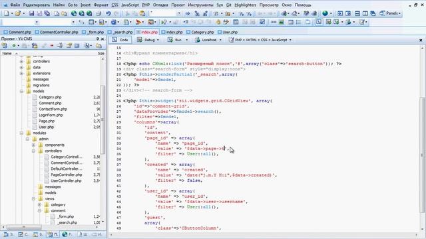Collapse the admin folder
Viewport: 426px width, 239px height.
click(27, 139)
